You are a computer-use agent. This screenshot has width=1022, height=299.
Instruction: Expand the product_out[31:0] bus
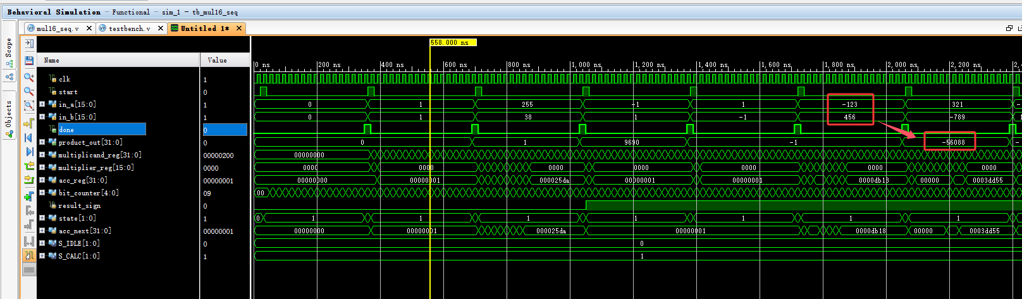click(42, 142)
